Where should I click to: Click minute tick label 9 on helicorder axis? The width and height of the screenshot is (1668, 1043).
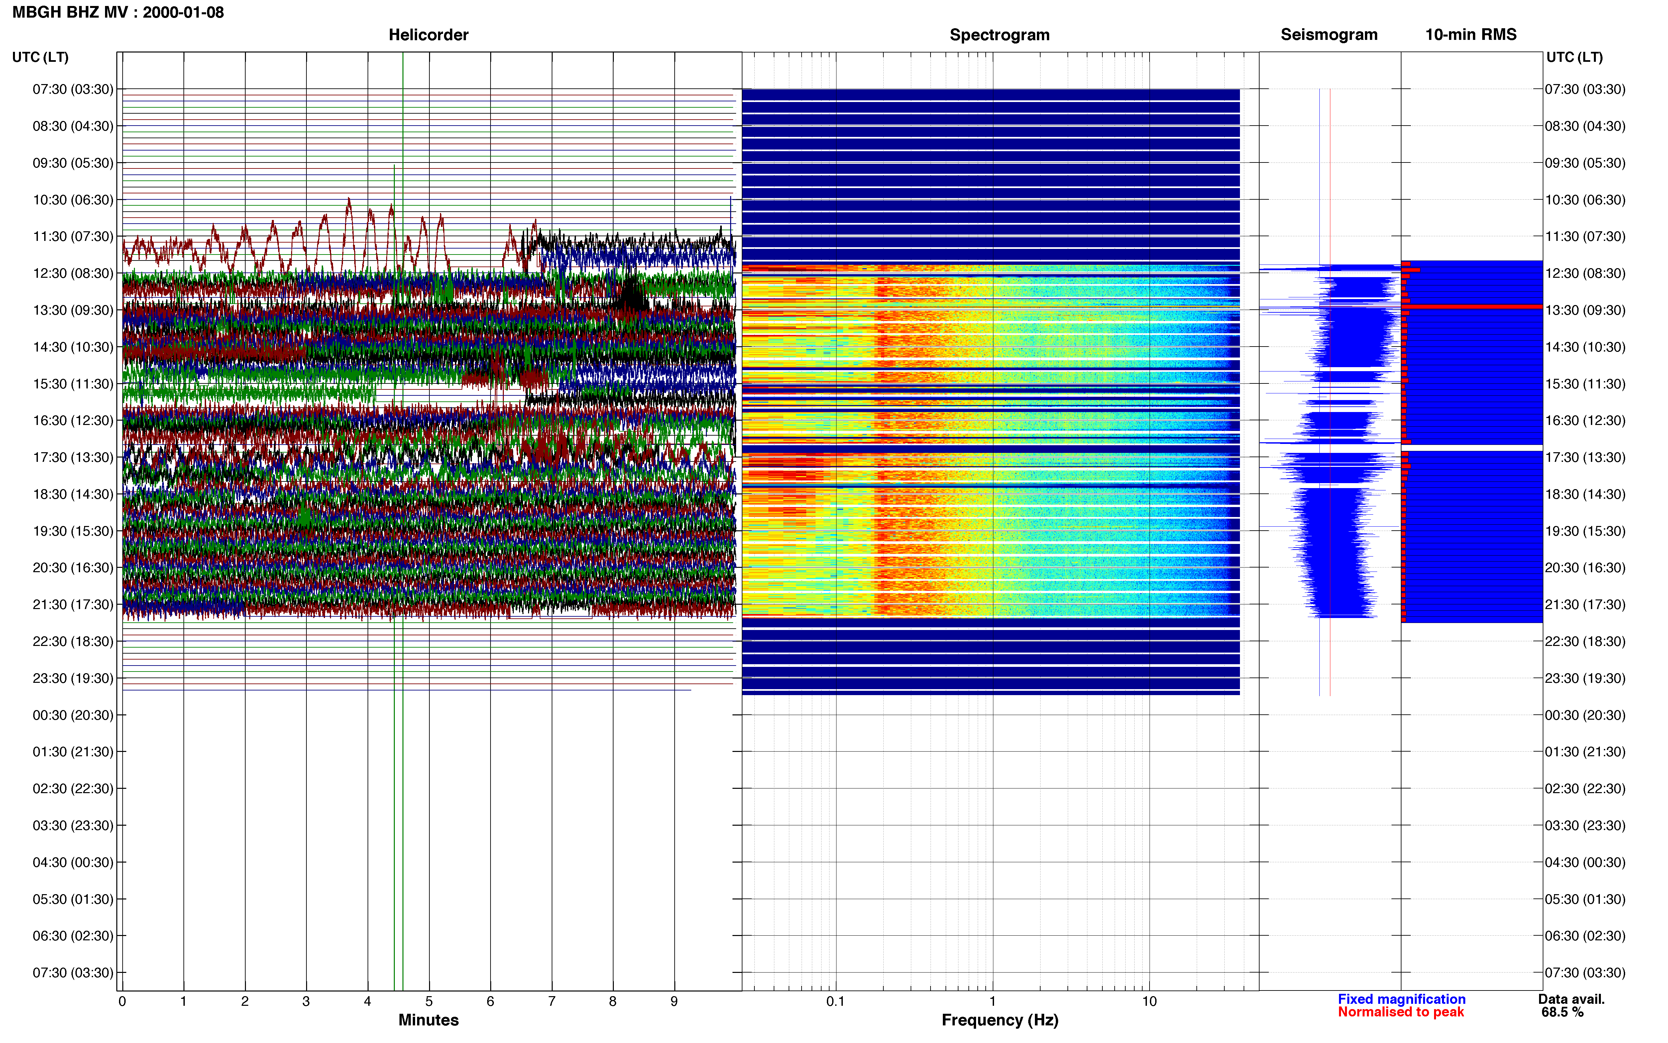coord(674,1001)
